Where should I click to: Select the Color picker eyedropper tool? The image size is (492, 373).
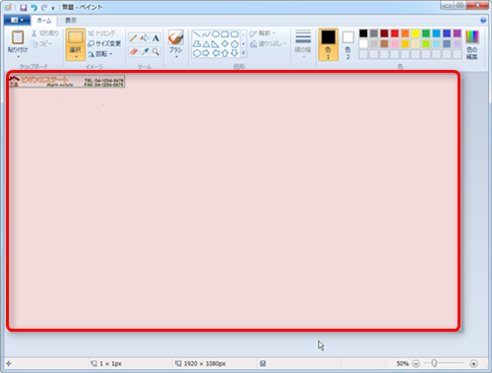[145, 51]
